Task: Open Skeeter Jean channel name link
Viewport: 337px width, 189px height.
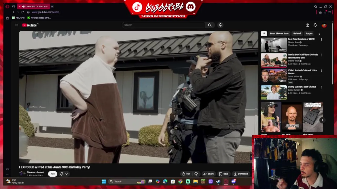Action: 34,172
